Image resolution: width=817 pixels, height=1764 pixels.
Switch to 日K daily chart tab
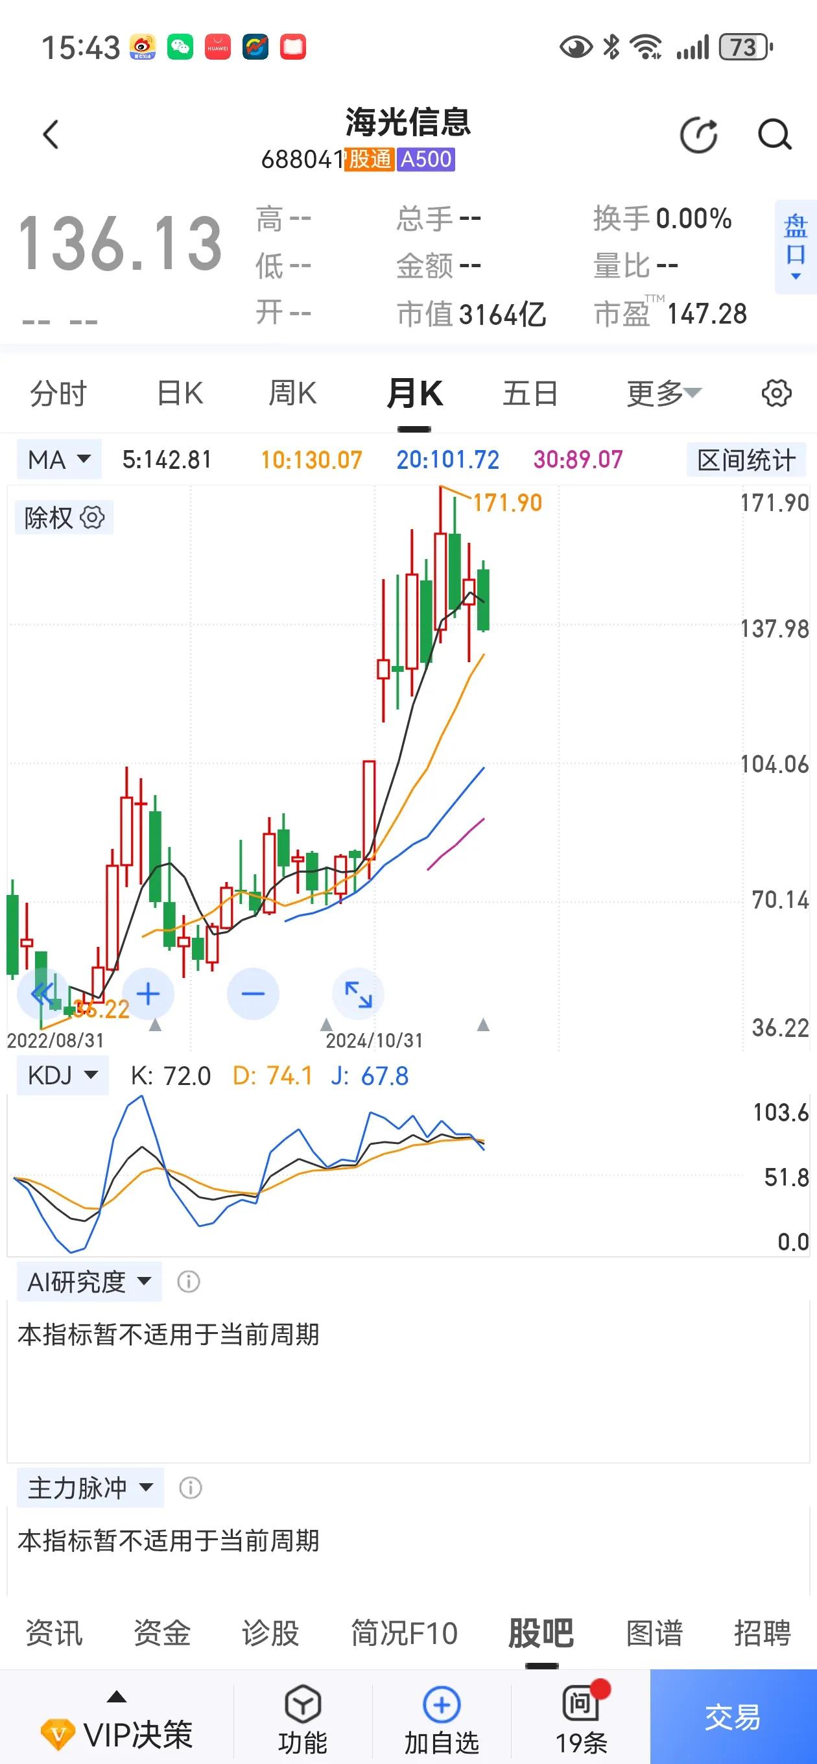point(180,393)
